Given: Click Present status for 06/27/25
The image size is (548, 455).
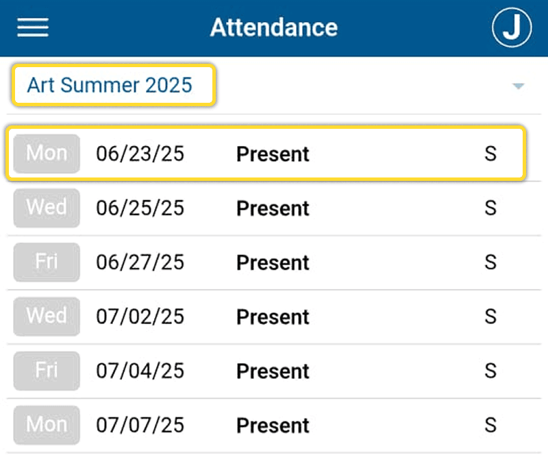Looking at the screenshot, I should tap(273, 262).
